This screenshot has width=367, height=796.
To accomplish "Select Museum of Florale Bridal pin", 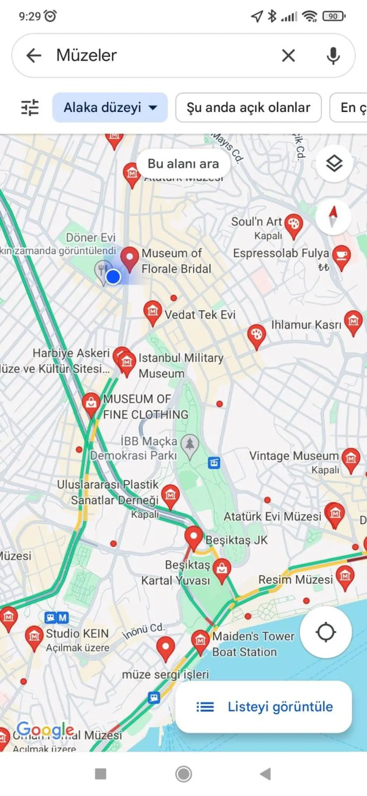I will tap(130, 259).
